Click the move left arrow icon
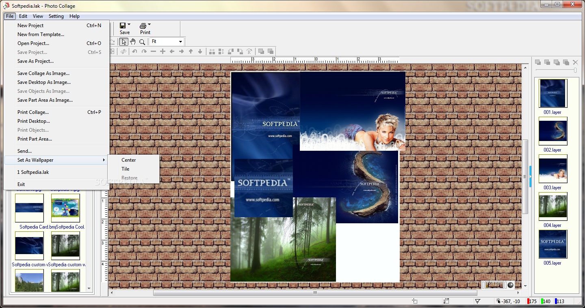 click(172, 51)
